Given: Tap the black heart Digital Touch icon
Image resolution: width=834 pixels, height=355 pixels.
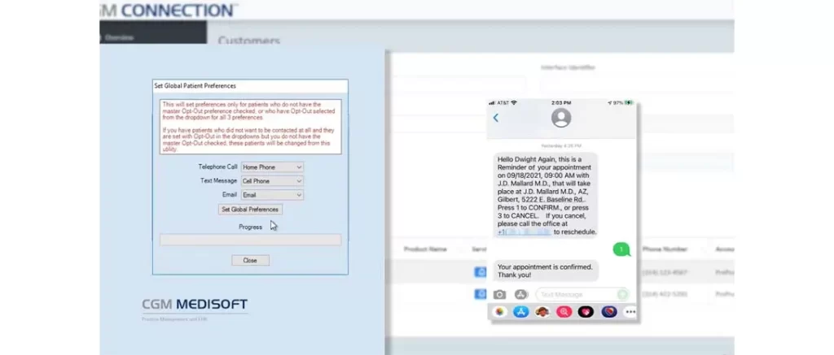Looking at the screenshot, I should 586,312.
